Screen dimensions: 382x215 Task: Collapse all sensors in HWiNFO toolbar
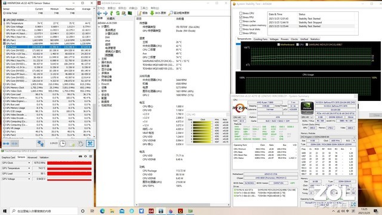point(14,143)
